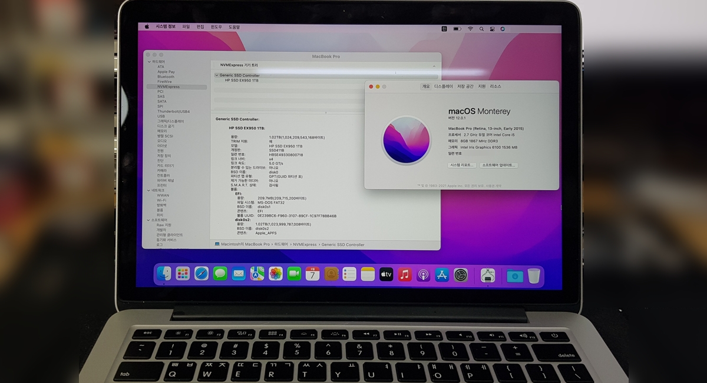This screenshot has width=707, height=383.
Task: Switch to 리소스 tab
Action: [x=495, y=86]
